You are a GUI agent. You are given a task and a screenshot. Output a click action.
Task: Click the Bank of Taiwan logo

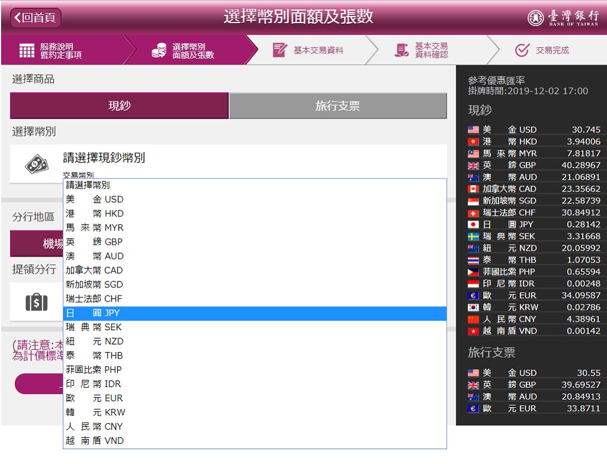563,17
